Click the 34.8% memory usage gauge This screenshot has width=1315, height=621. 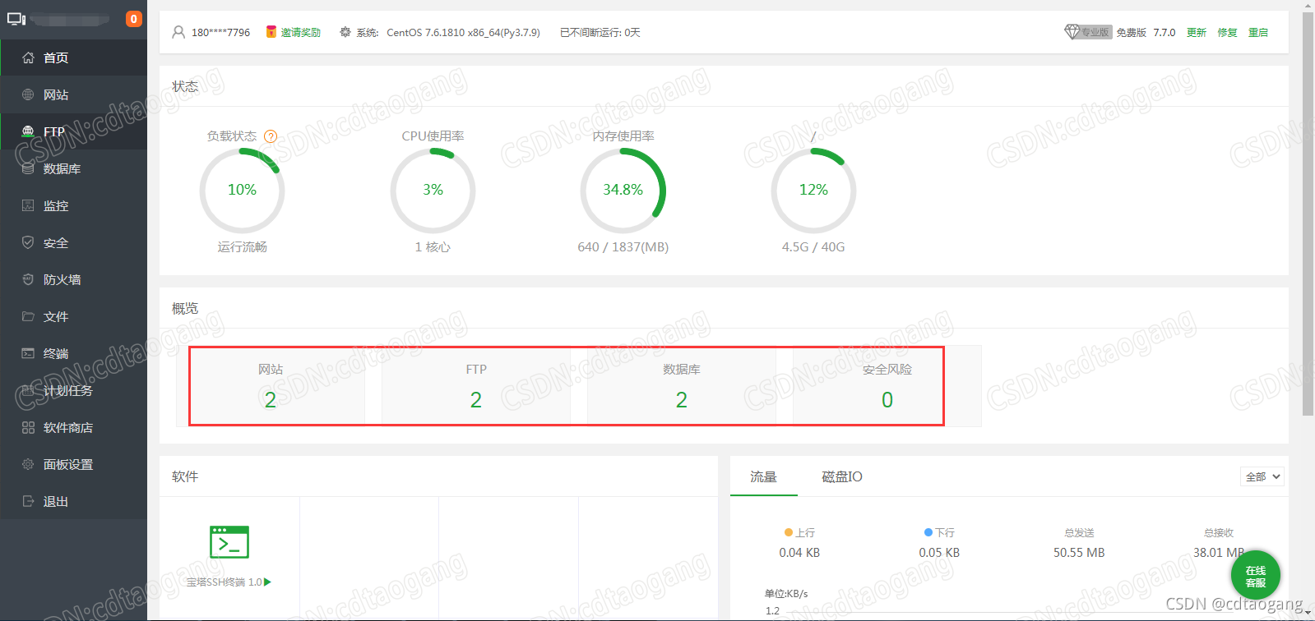(623, 191)
